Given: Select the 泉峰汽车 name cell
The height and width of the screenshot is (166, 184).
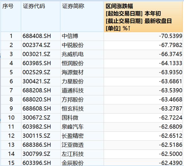Looking at the screenshot, I should pyautogui.click(x=82, y=127).
